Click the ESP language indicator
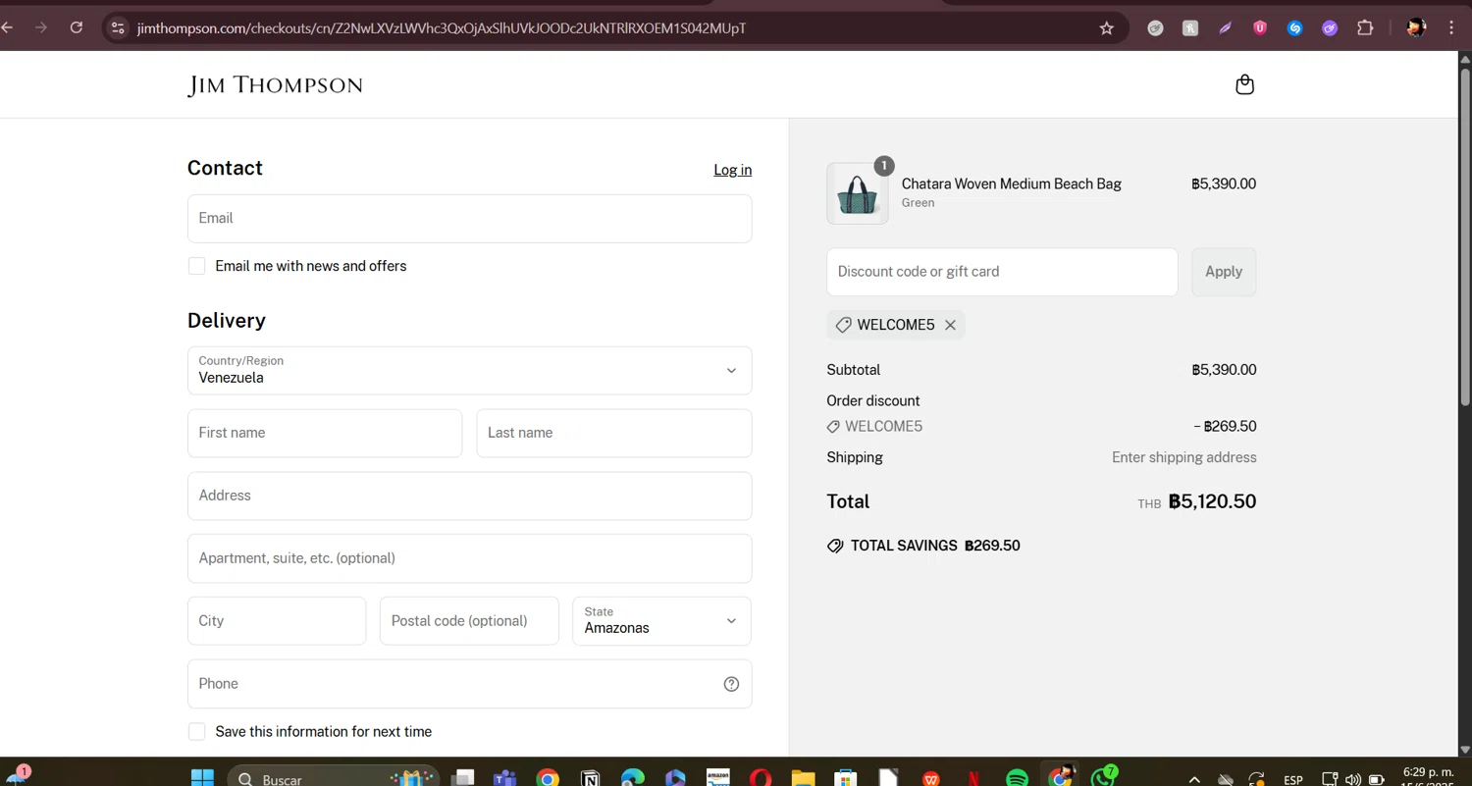 pos(1293,780)
